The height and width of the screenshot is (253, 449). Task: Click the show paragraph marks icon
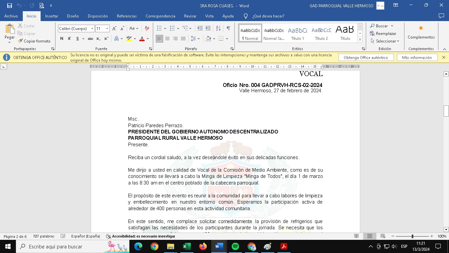point(228,29)
